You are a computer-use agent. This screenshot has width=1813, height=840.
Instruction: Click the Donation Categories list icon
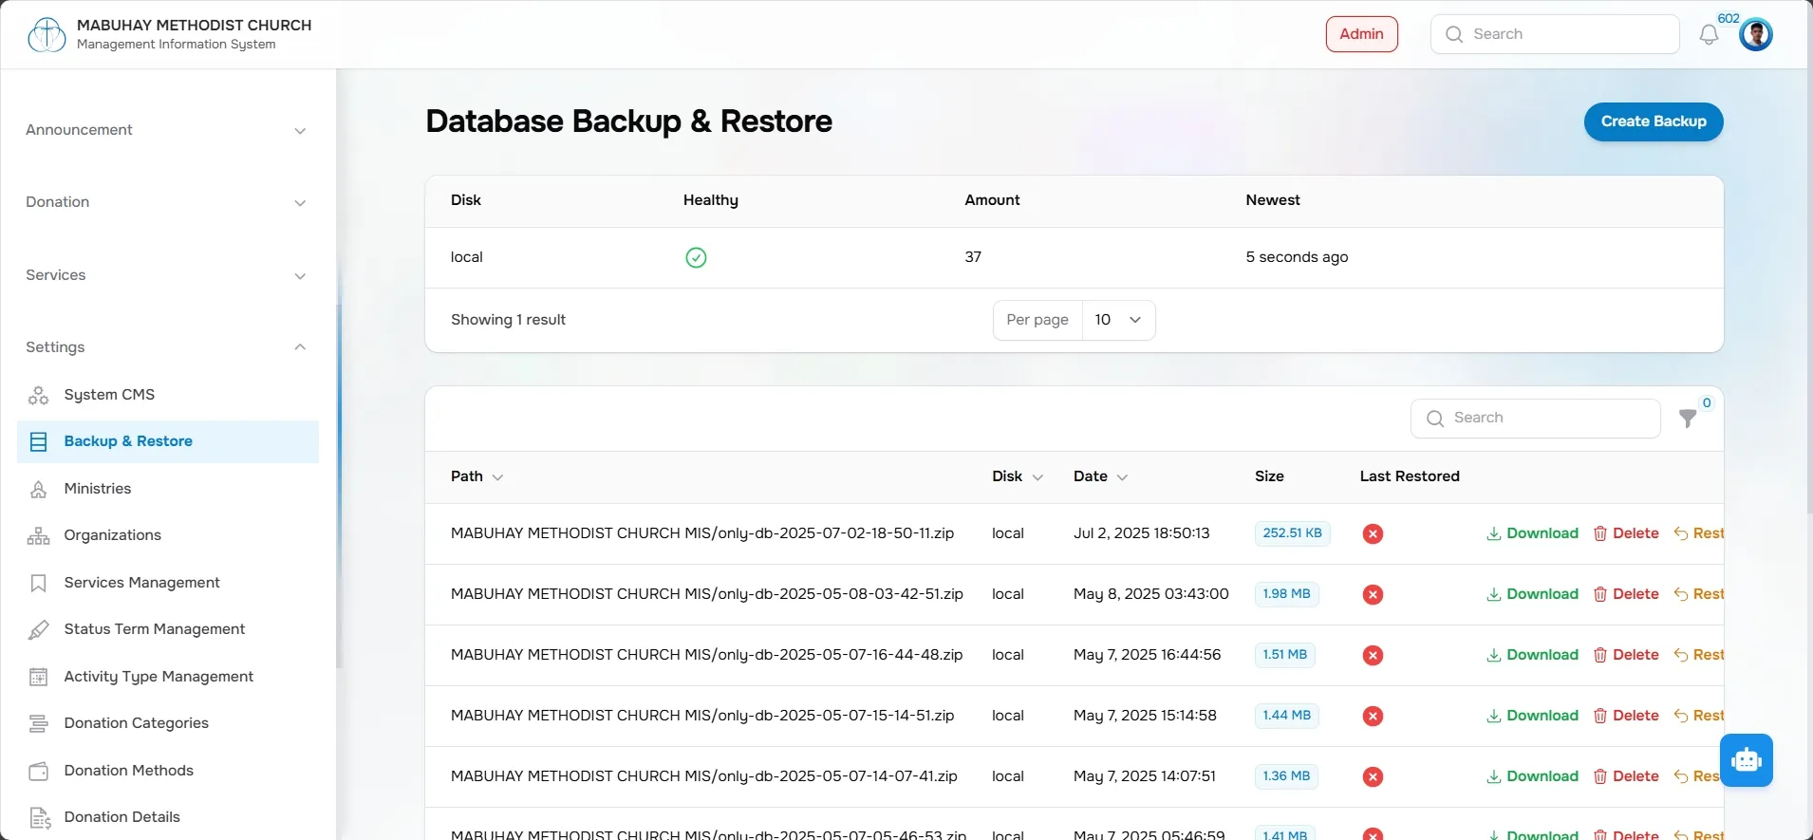point(38,723)
